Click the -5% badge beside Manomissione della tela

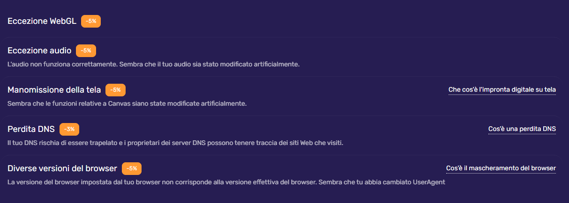[x=115, y=90]
